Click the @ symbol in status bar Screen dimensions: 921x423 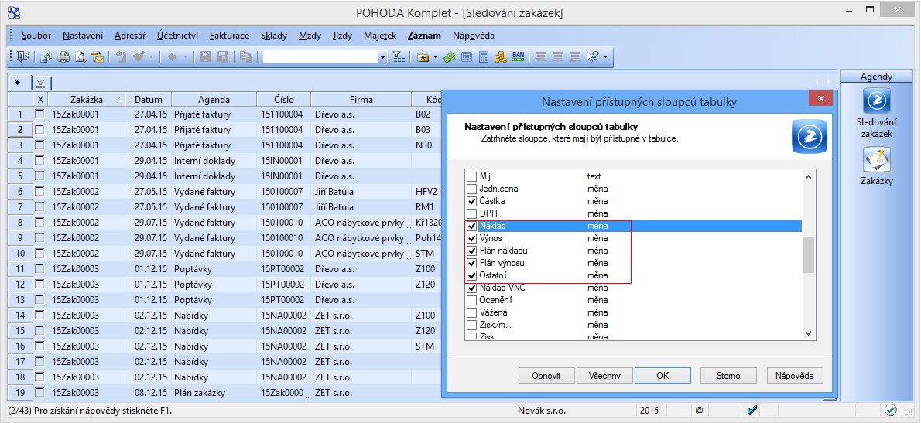[699, 410]
